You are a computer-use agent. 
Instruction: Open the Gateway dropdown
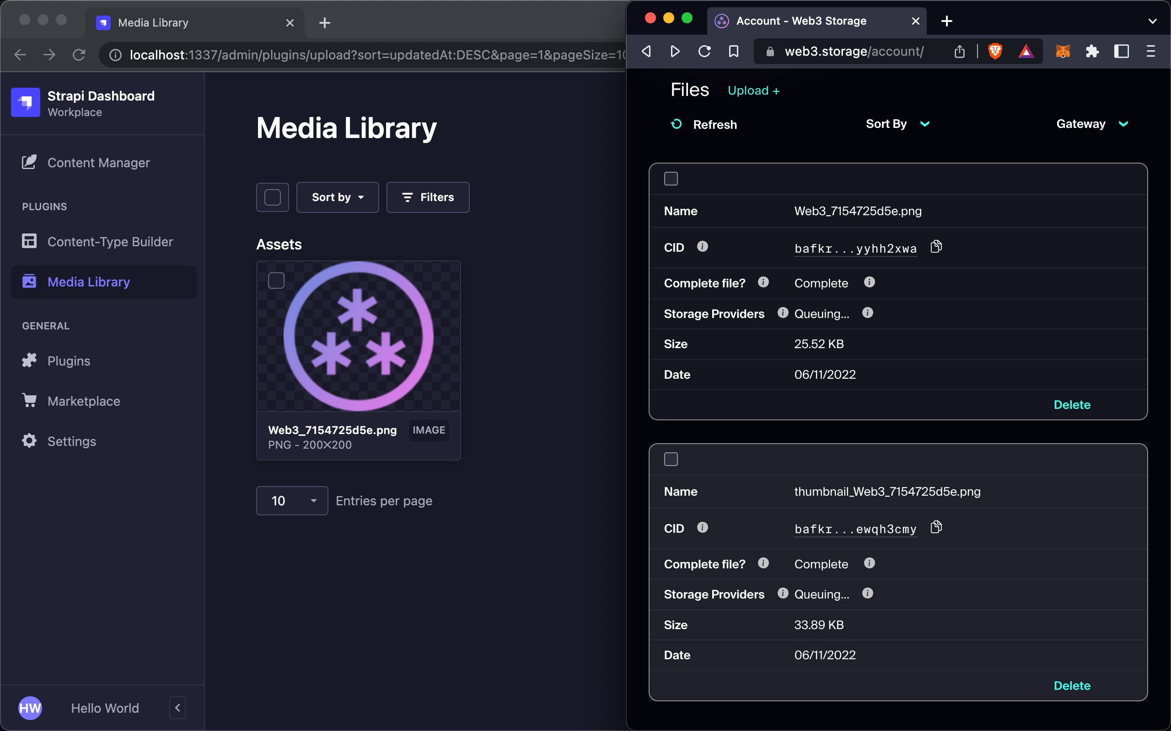(1093, 124)
